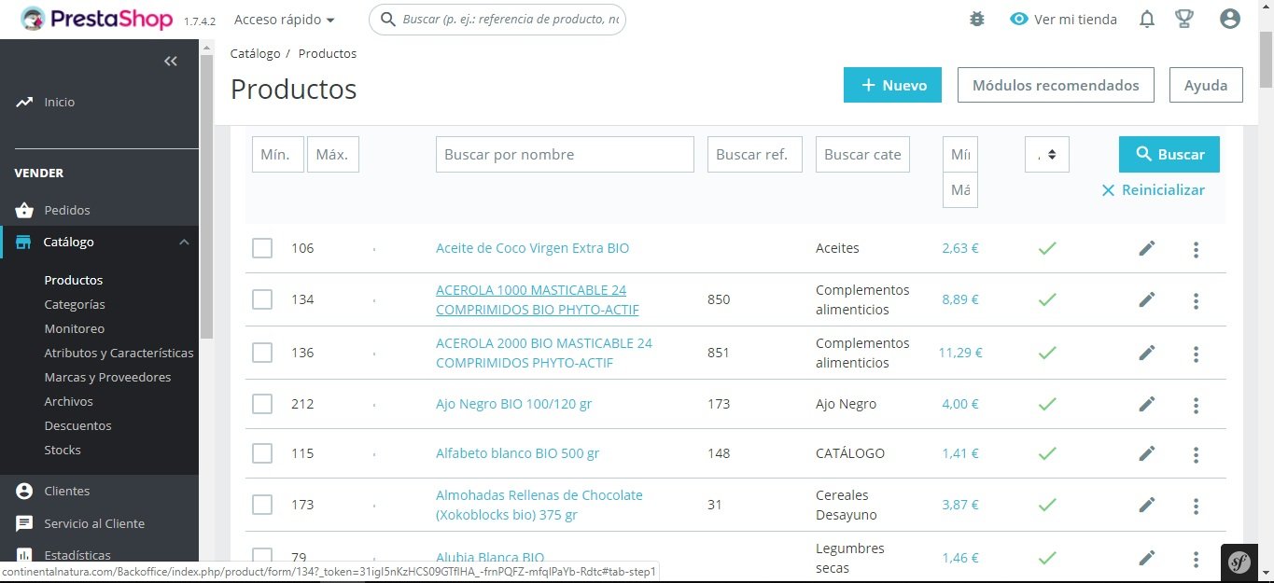Open the notifications bell

(x=1147, y=19)
